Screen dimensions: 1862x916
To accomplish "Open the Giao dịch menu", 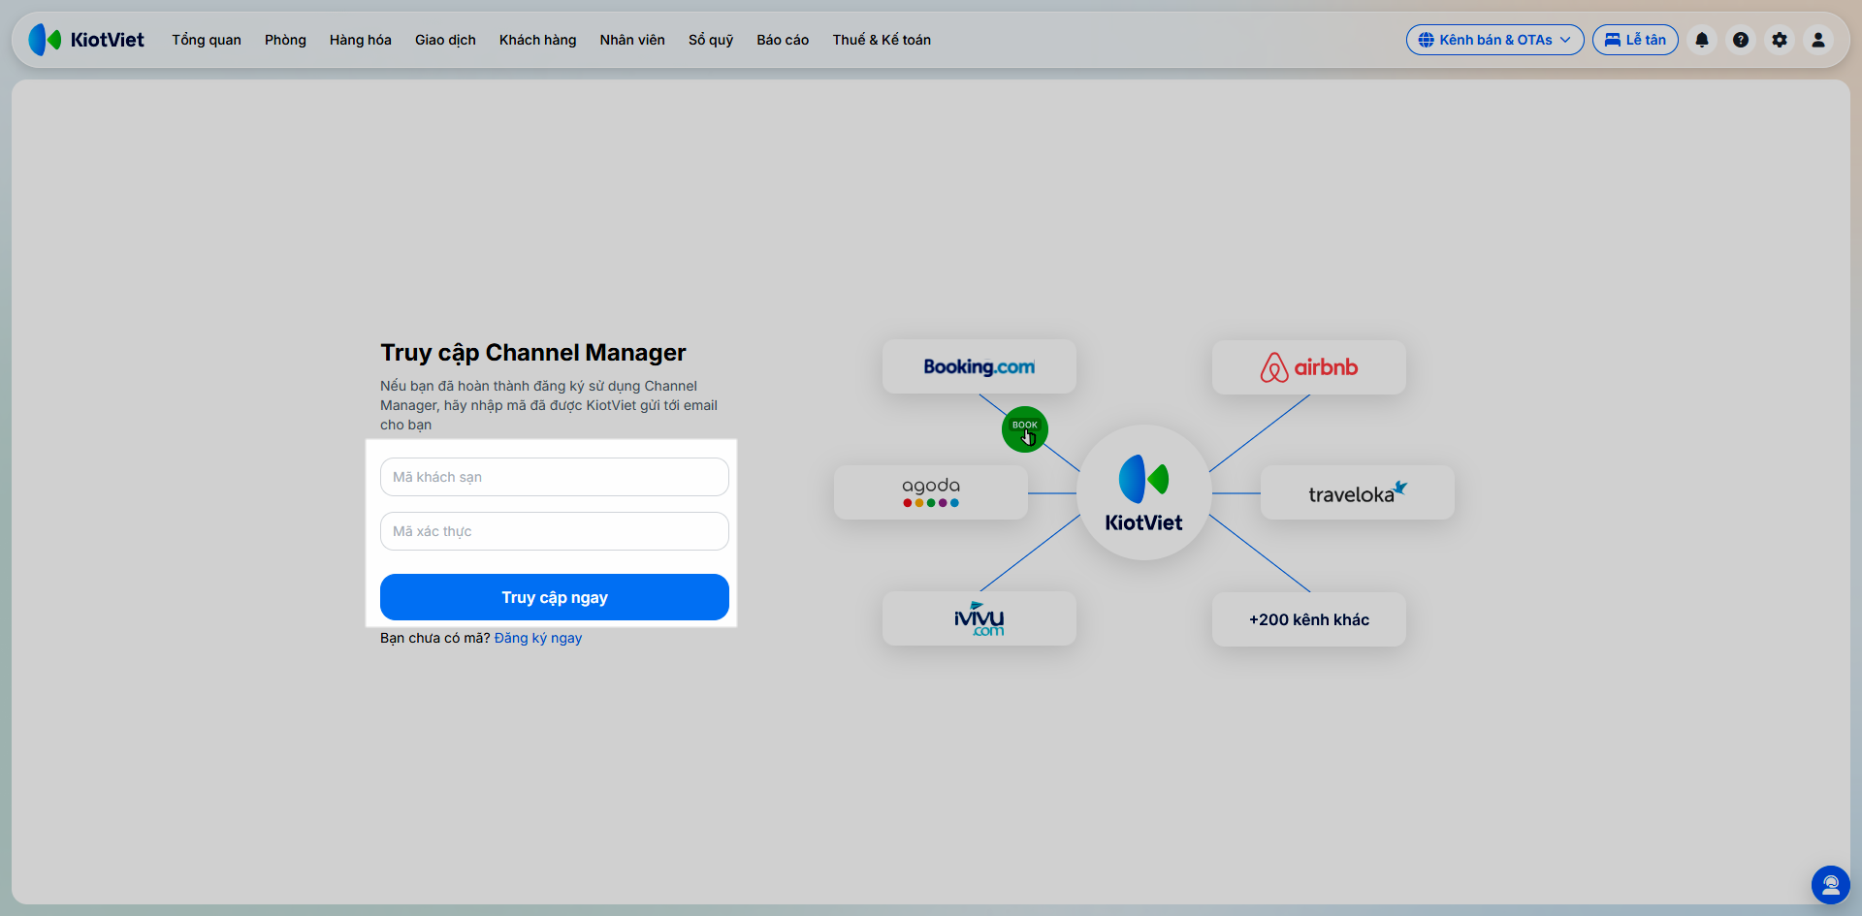I will (x=445, y=40).
